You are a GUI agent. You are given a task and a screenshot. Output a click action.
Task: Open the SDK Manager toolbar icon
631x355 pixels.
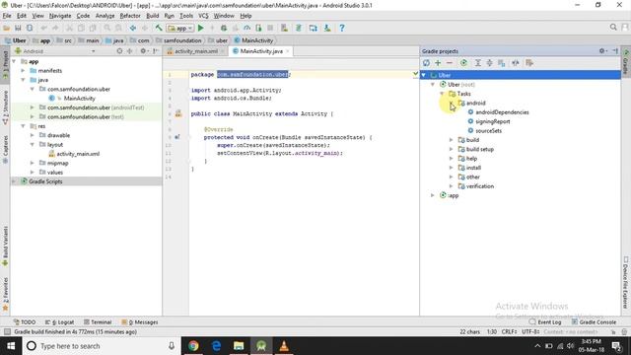click(327, 28)
